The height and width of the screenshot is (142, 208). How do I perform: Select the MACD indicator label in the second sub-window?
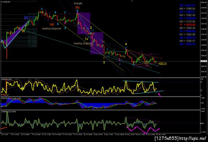pos(11,98)
